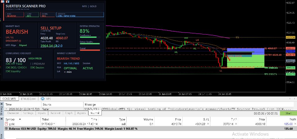The image size is (297, 139).
Task: Click the M15 | GOLD scanner label
Action: click(89, 6)
